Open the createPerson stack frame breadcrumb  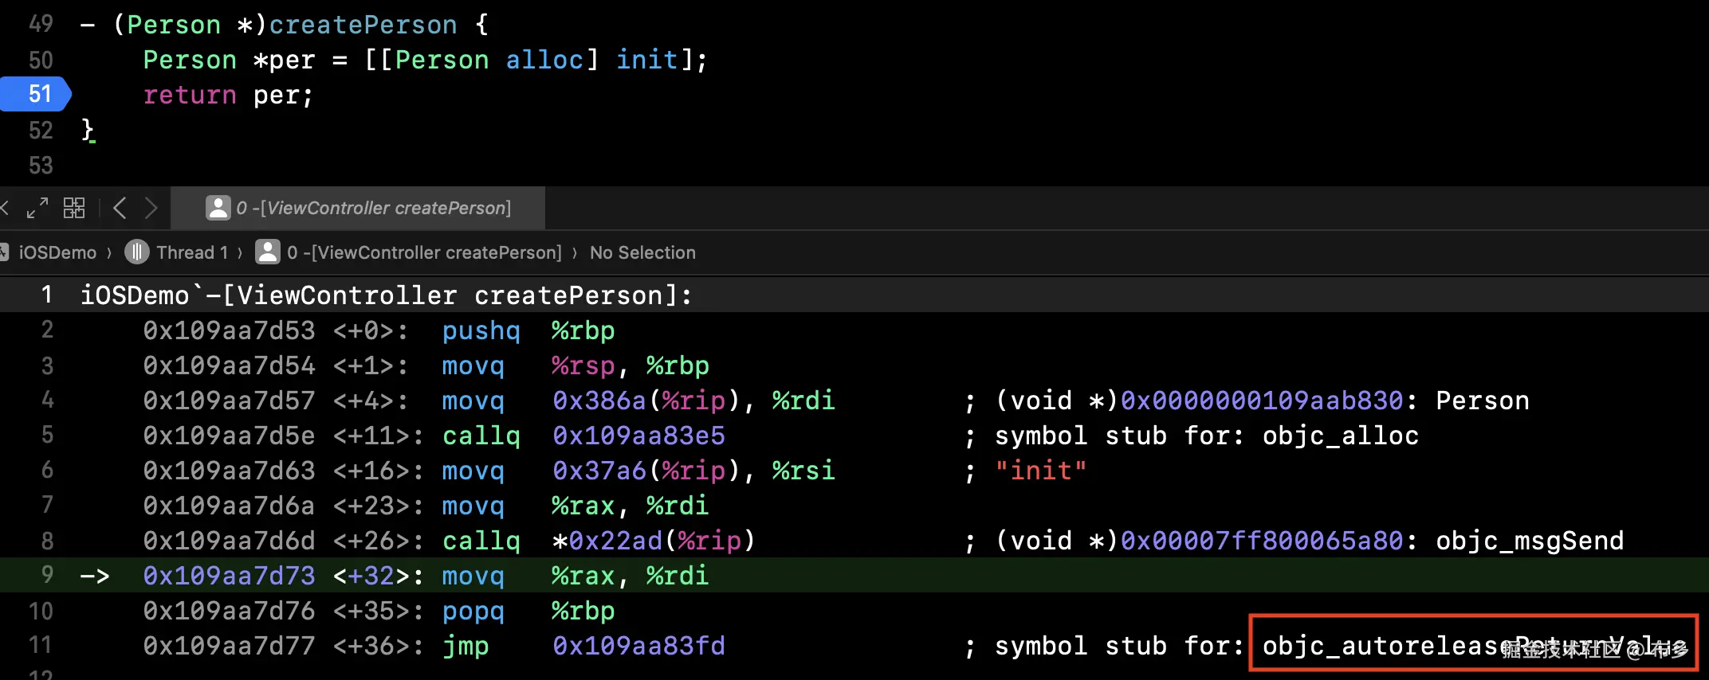[424, 252]
